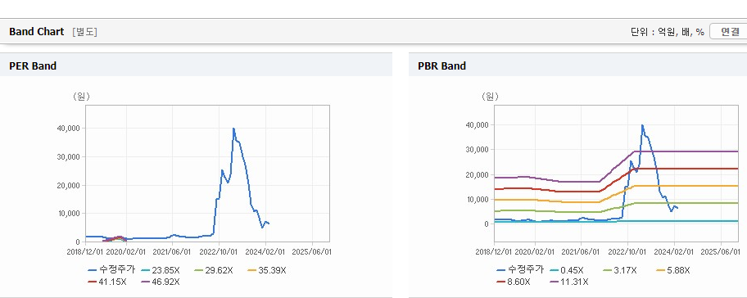Toggle PBR legend item 8.60X
The width and height of the screenshot is (747, 298).
pyautogui.click(x=514, y=282)
